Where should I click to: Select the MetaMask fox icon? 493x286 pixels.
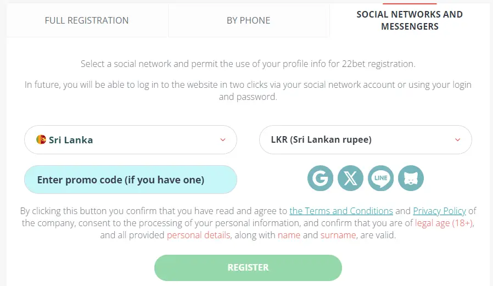click(x=411, y=178)
